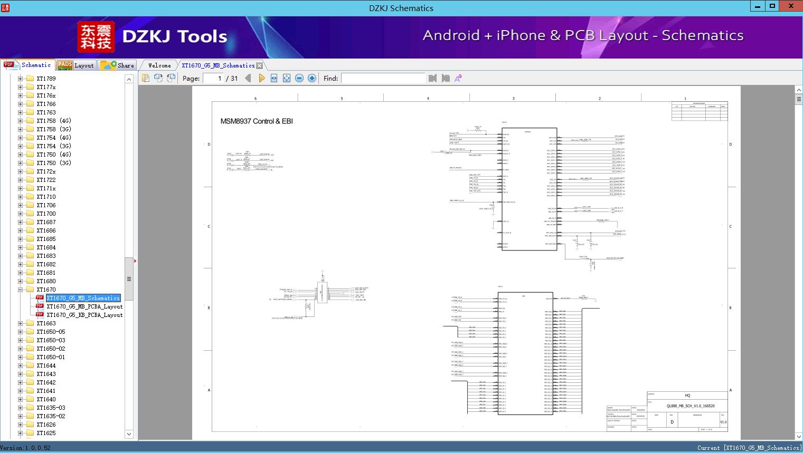This screenshot has width=803, height=453.
Task: Click the find previous icon
Action: click(x=433, y=78)
